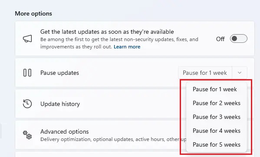Screen dimensions: 260x157
Task: Open the Learn more link
Action: [127, 47]
